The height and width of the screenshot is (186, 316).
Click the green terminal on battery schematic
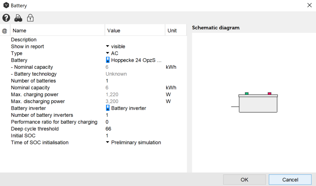pos(247,93)
